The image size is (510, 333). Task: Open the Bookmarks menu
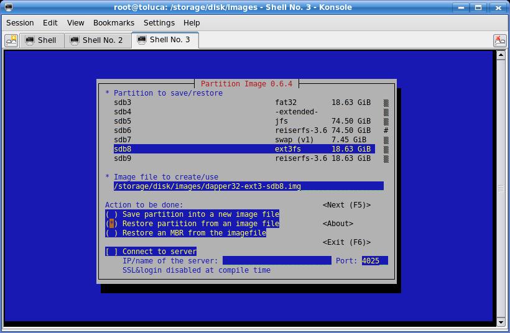click(113, 22)
